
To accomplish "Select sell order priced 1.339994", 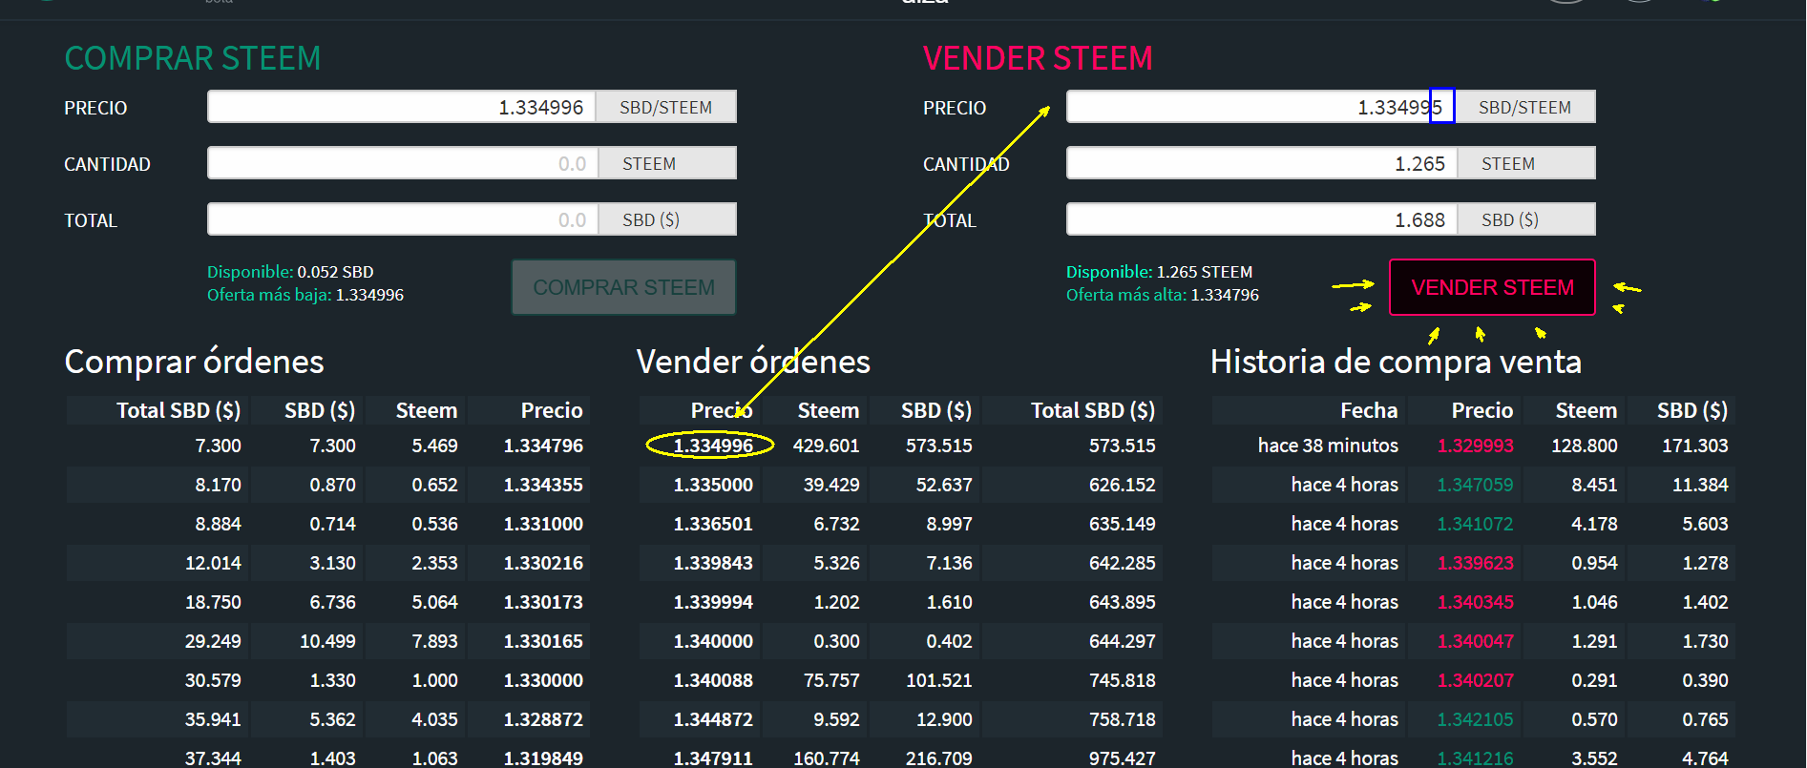I will pyautogui.click(x=901, y=602).
